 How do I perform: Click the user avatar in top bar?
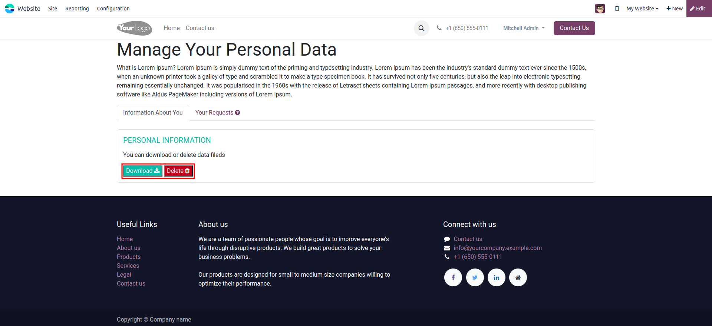point(600,9)
